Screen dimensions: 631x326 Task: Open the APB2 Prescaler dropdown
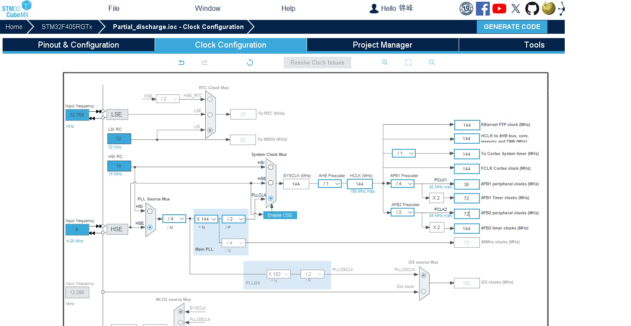[x=402, y=212]
